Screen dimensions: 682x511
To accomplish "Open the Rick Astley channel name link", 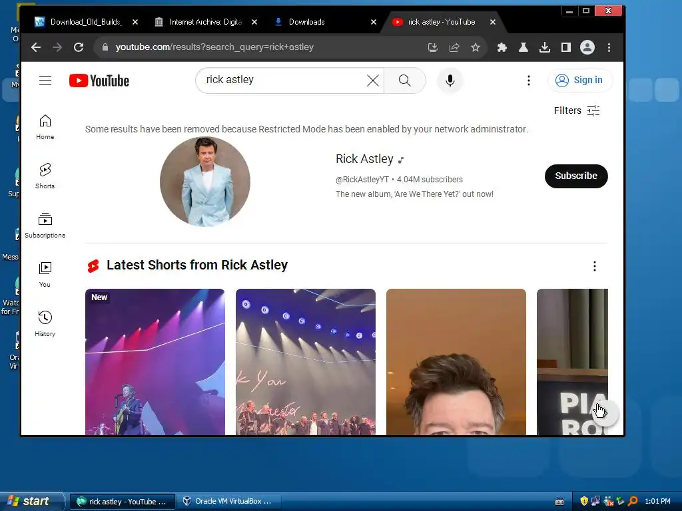I will (364, 159).
